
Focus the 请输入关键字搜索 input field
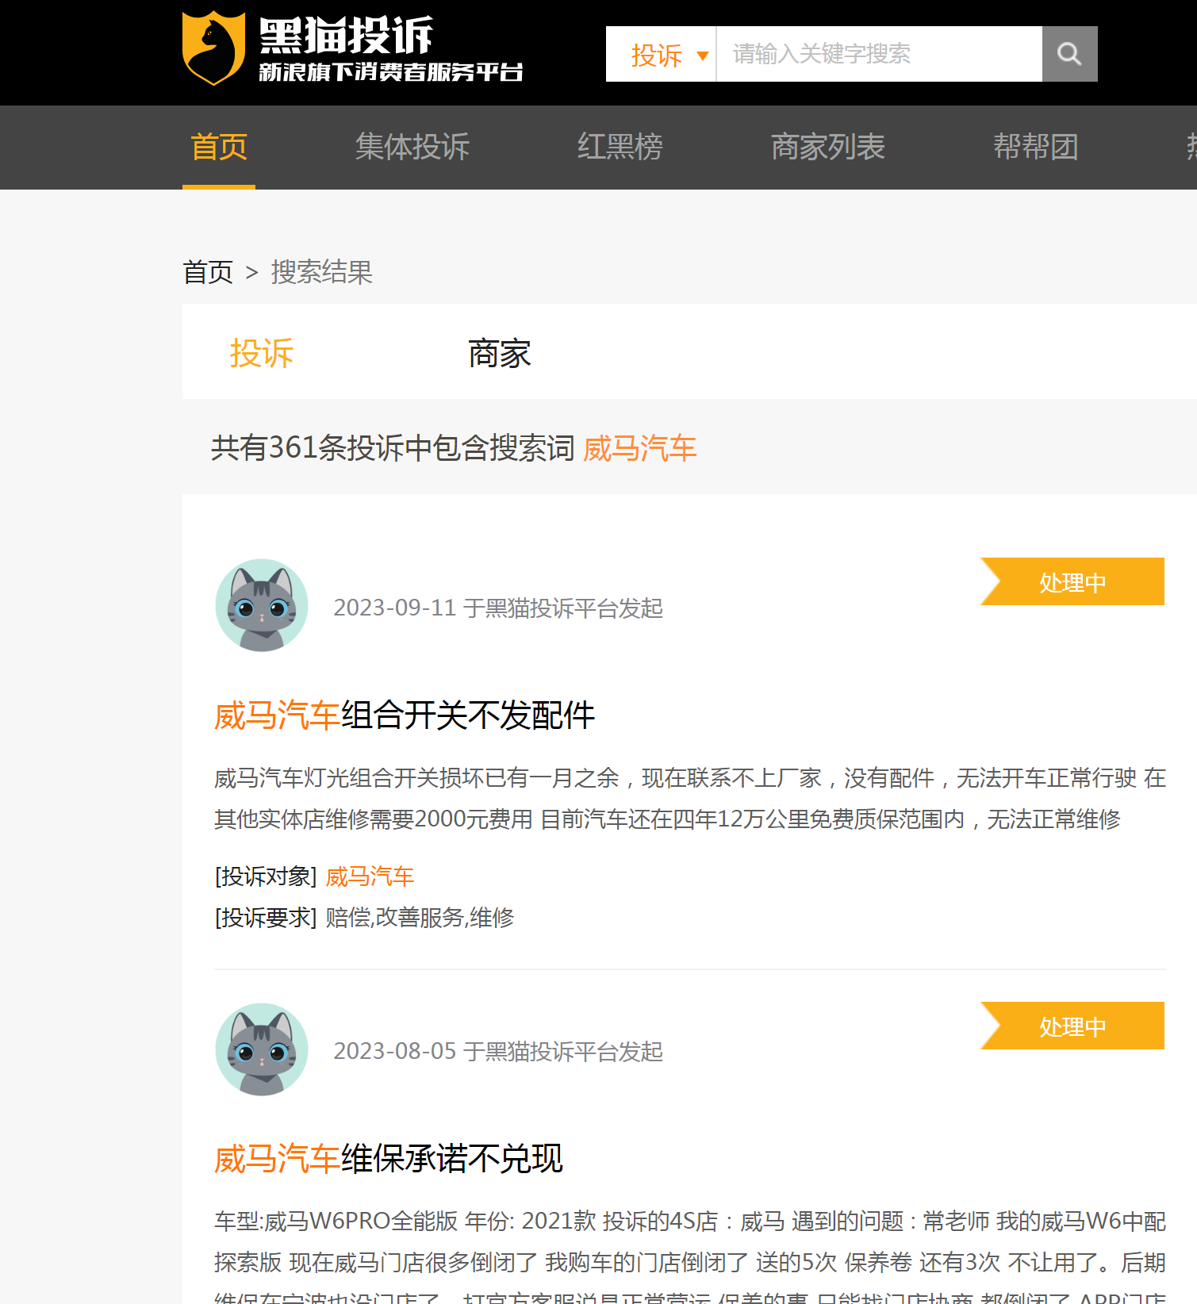click(x=879, y=54)
